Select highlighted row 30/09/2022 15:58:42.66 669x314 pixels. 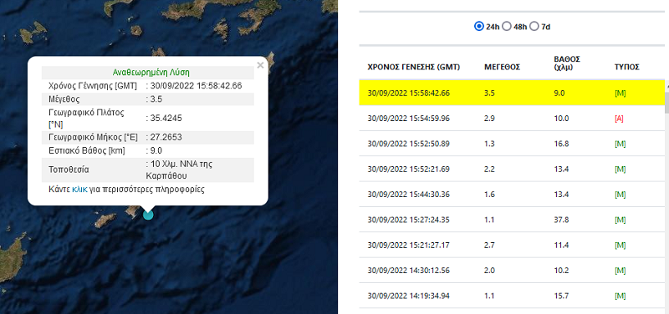point(512,93)
